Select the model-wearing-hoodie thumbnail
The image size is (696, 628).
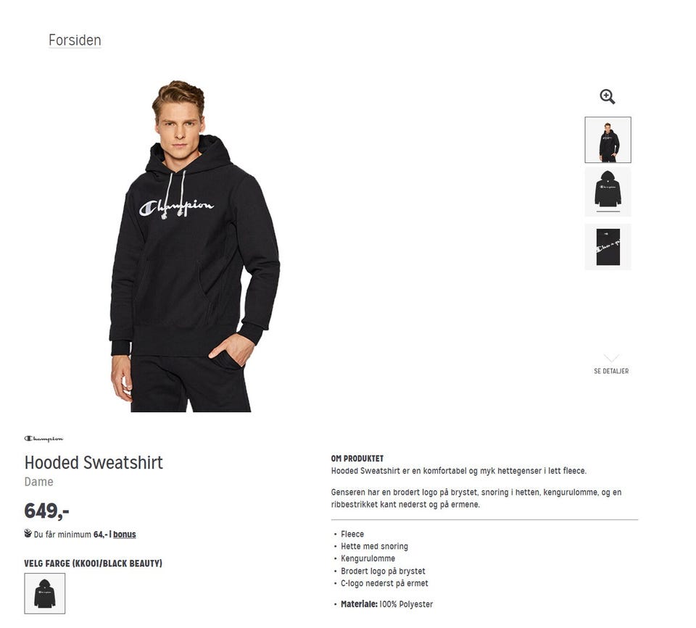tap(608, 140)
